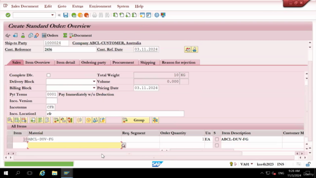Click the Group button
This screenshot has height=178, width=316.
(136, 120)
